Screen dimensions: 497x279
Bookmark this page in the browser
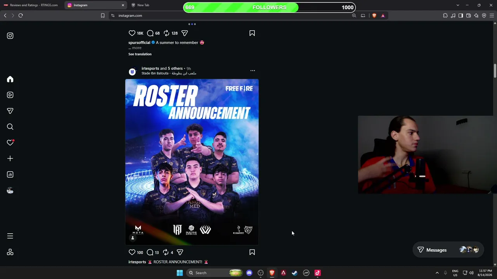(103, 15)
